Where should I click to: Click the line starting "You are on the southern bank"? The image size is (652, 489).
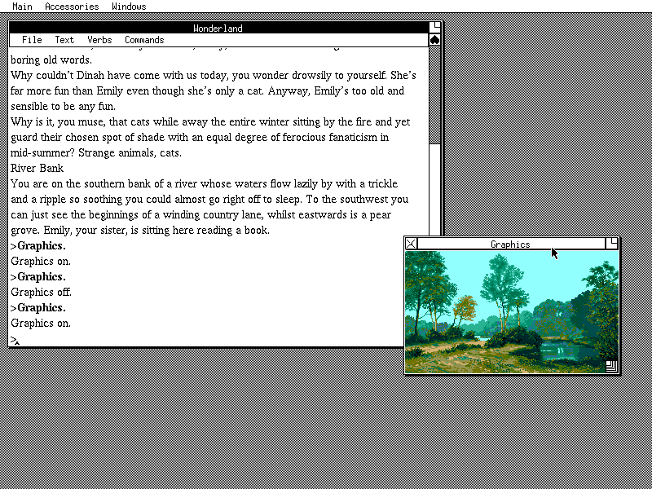205,184
